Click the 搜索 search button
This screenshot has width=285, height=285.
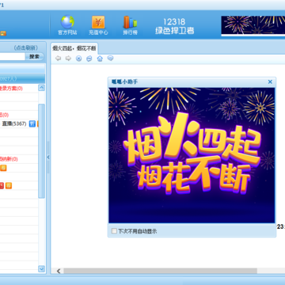click(x=34, y=56)
